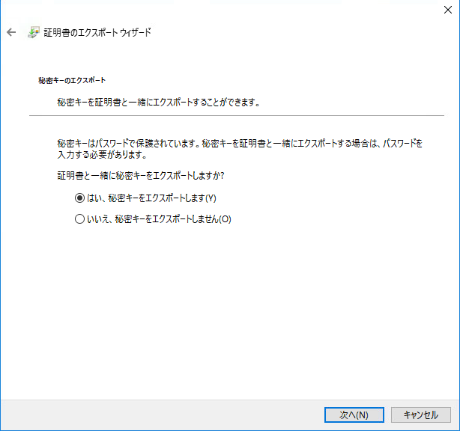This screenshot has height=431, width=460.
Task: Go back using the arrow icon
Action: (11, 32)
